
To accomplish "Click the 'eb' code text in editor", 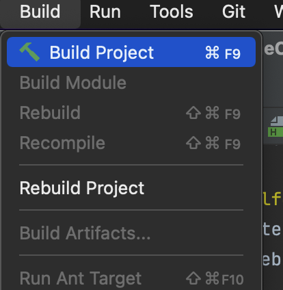I will point(271,259).
